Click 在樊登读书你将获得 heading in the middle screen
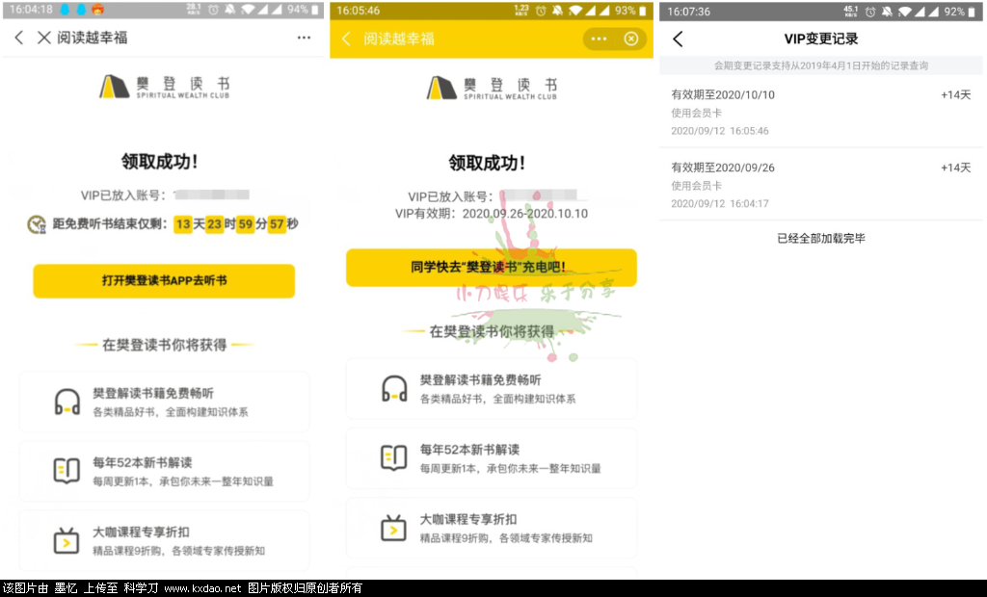Viewport: 987px width, 597px height. click(492, 331)
